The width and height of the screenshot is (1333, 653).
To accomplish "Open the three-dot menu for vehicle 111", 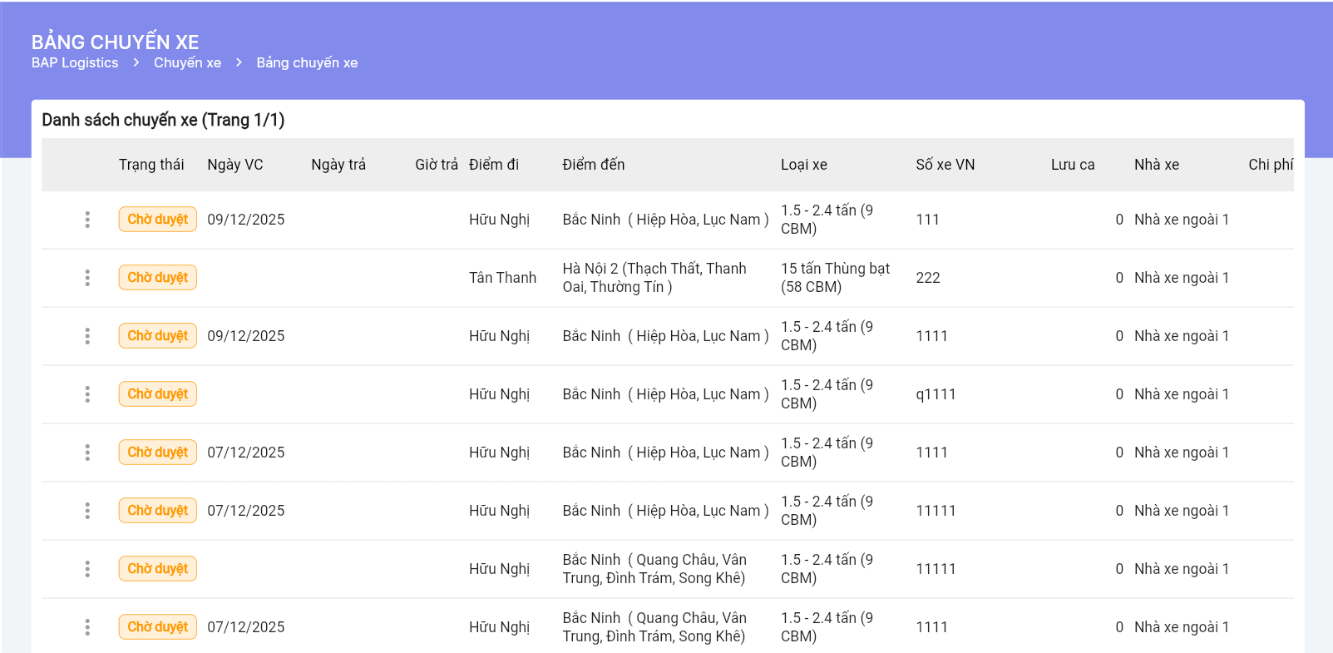I will (x=87, y=220).
